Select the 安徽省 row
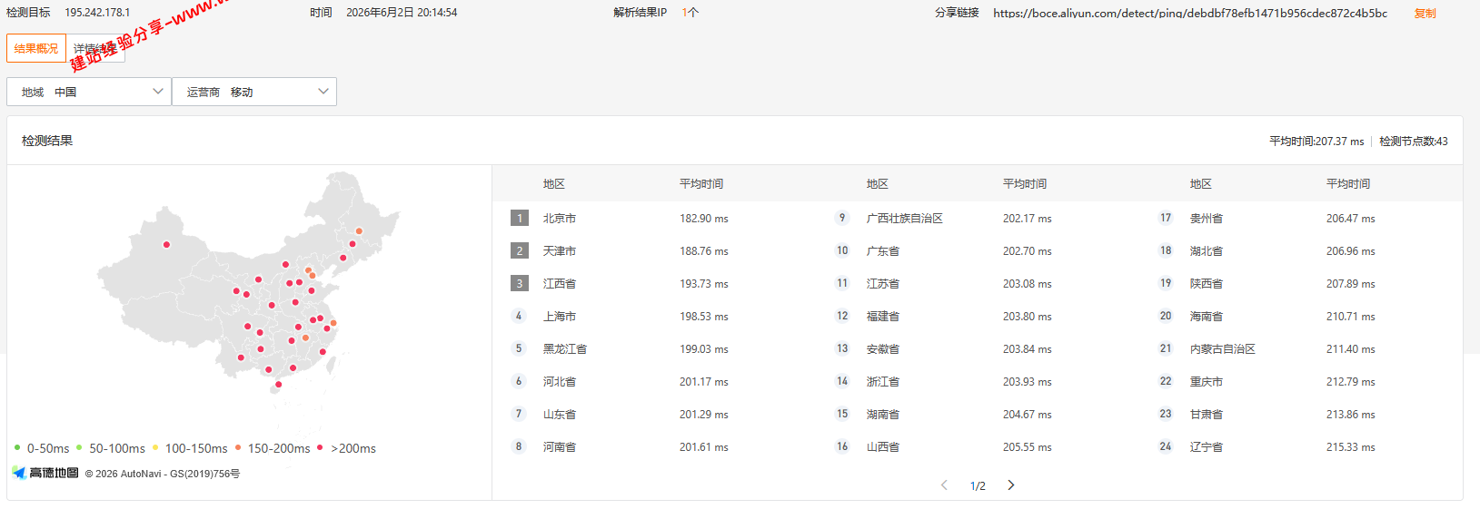The height and width of the screenshot is (509, 1480). tap(978, 348)
